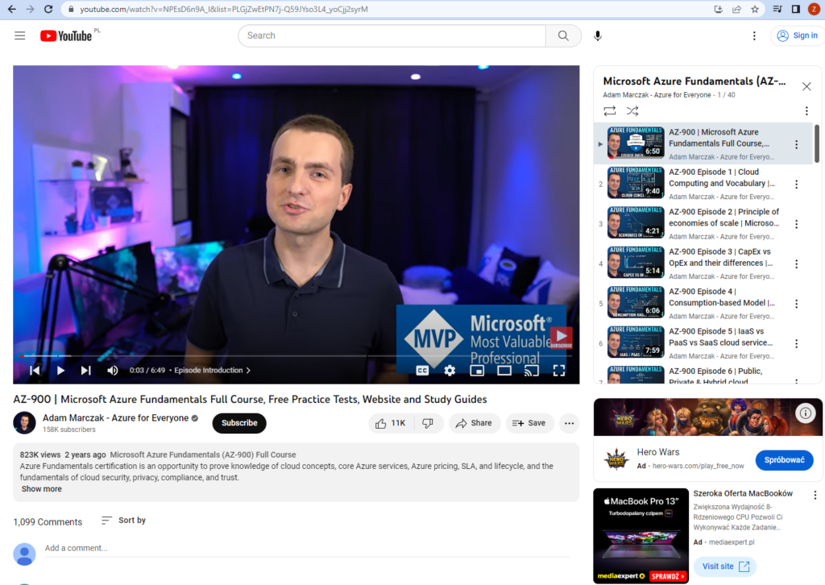
Task: Open browser media control icon
Action: pyautogui.click(x=777, y=9)
